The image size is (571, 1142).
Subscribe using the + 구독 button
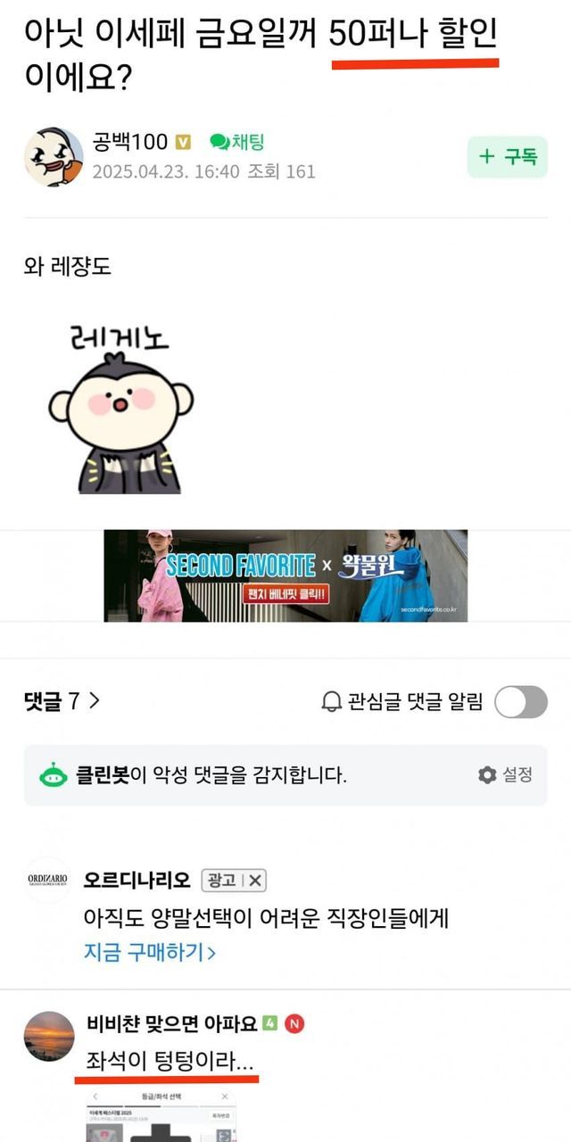[508, 157]
